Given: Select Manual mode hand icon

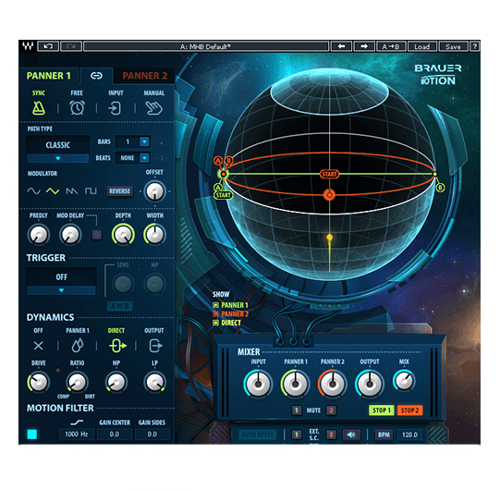Looking at the screenshot, I should tap(154, 108).
